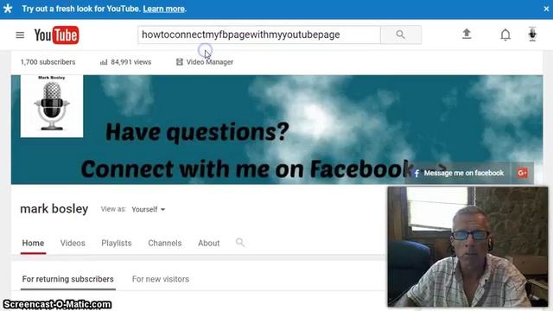Open the Video Manager link
Image resolution: width=553 pixels, height=311 pixels.
click(x=205, y=62)
